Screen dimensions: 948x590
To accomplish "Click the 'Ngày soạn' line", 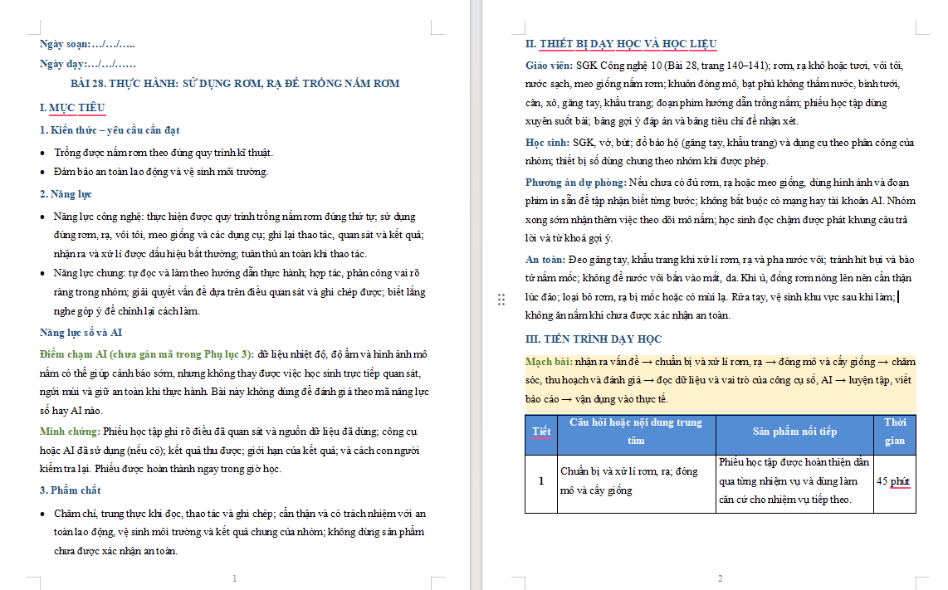I will 87,43.
